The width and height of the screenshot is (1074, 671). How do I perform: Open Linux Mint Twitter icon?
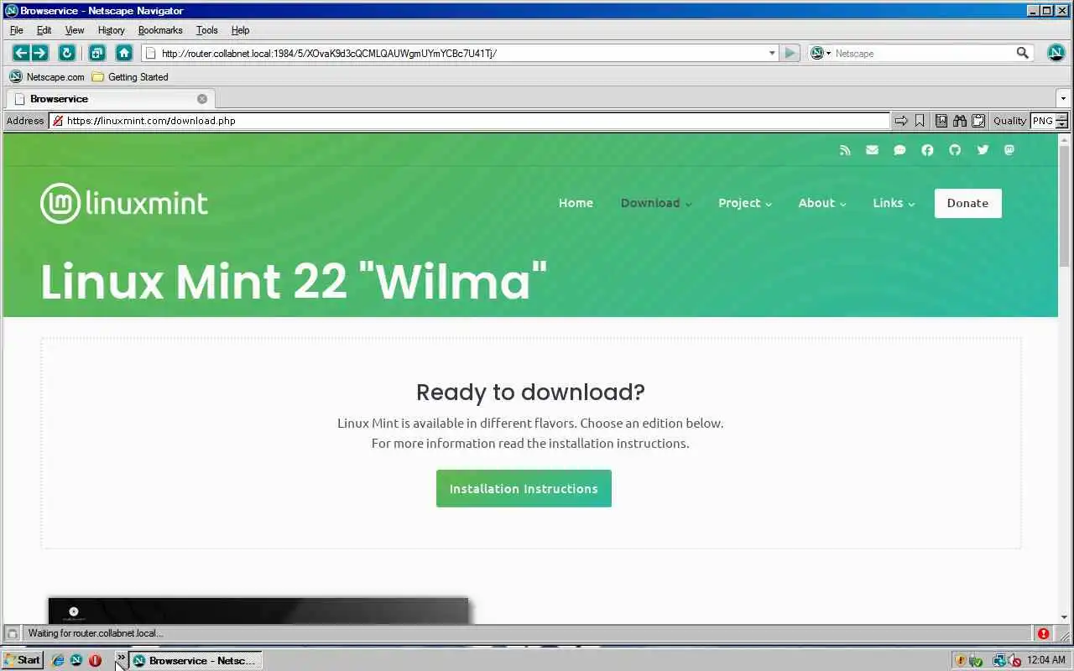coord(983,150)
